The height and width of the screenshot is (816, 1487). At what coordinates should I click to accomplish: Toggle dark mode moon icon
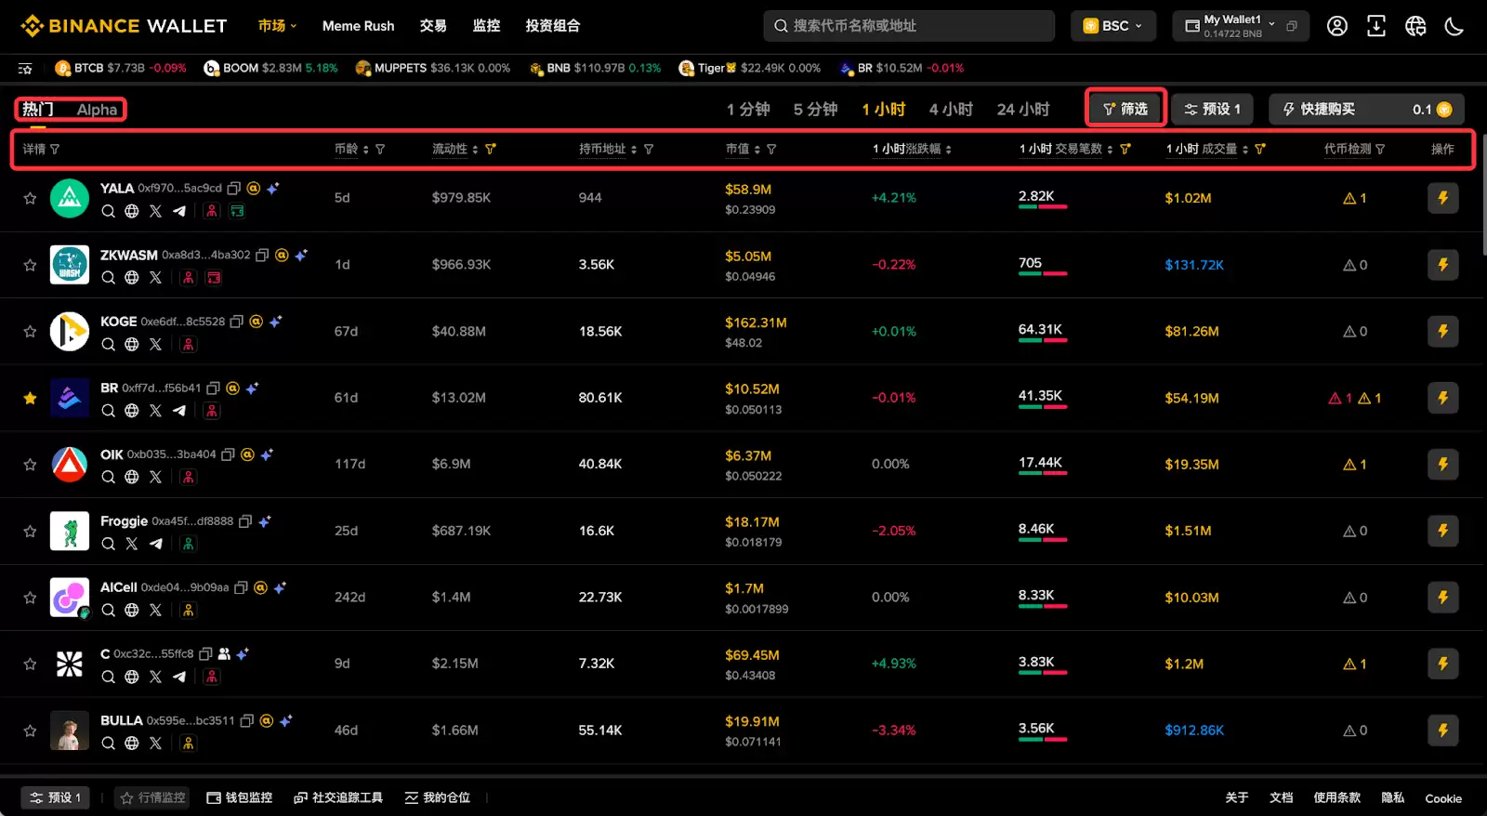[x=1454, y=26]
